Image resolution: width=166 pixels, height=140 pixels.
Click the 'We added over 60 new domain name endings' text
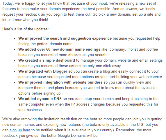tap(59, 49)
